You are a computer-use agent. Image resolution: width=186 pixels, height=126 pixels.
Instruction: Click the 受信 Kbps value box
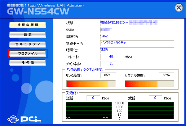[155, 98]
